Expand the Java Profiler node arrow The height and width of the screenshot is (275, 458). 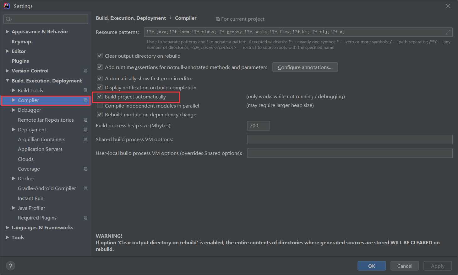point(14,208)
